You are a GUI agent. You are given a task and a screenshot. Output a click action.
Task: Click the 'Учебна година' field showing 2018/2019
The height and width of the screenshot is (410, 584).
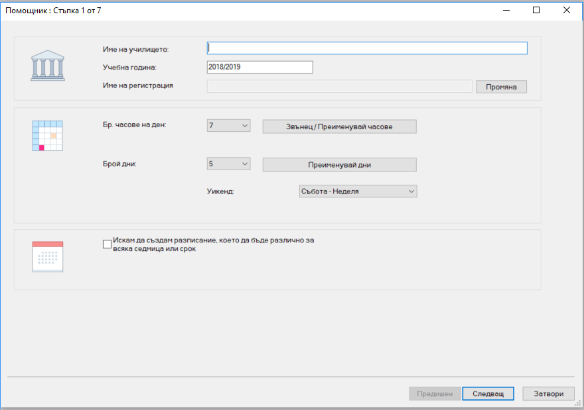(x=259, y=67)
